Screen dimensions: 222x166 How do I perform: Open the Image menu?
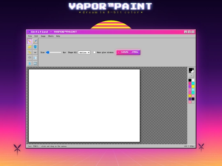(43, 36)
